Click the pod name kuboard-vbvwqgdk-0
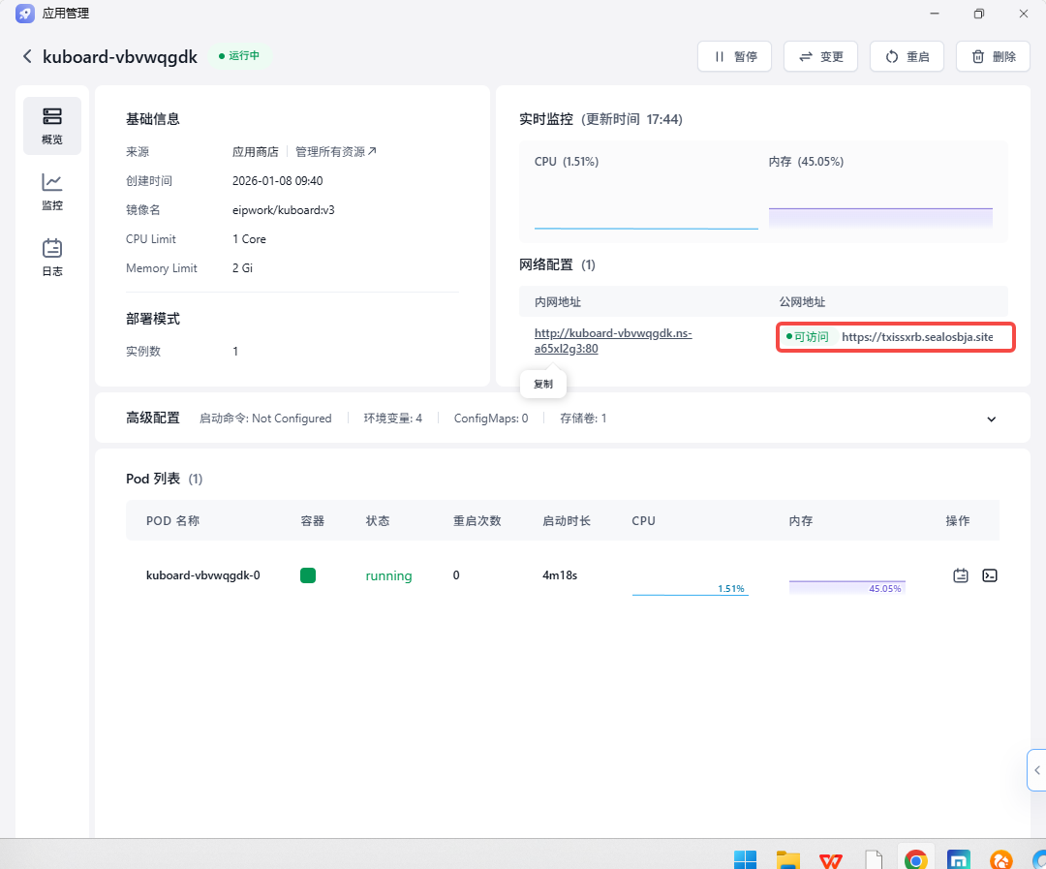The width and height of the screenshot is (1046, 869). pos(202,575)
